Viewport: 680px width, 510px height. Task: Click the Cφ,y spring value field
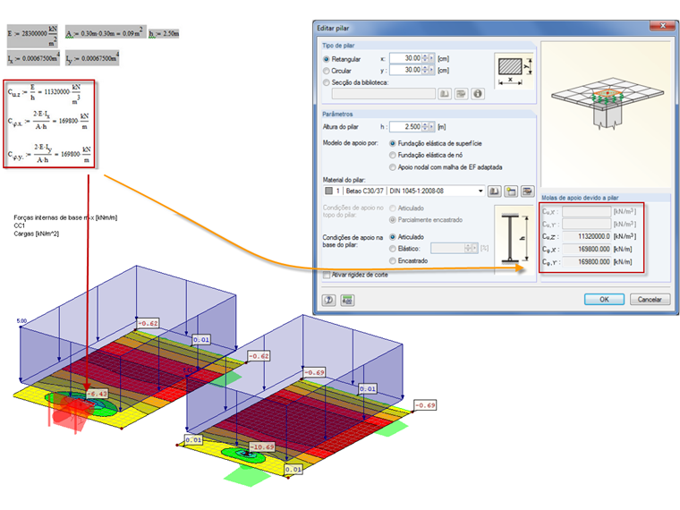[587, 262]
